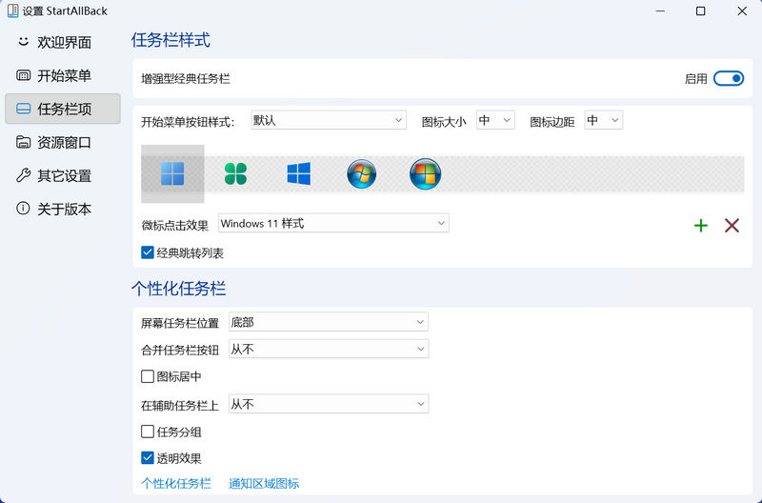Choose the green clover start button icon
Viewport: 762px width, 503px height.
tap(235, 173)
